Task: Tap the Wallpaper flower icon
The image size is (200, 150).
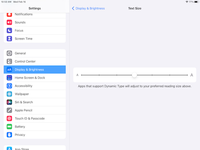Action: pos(9,94)
